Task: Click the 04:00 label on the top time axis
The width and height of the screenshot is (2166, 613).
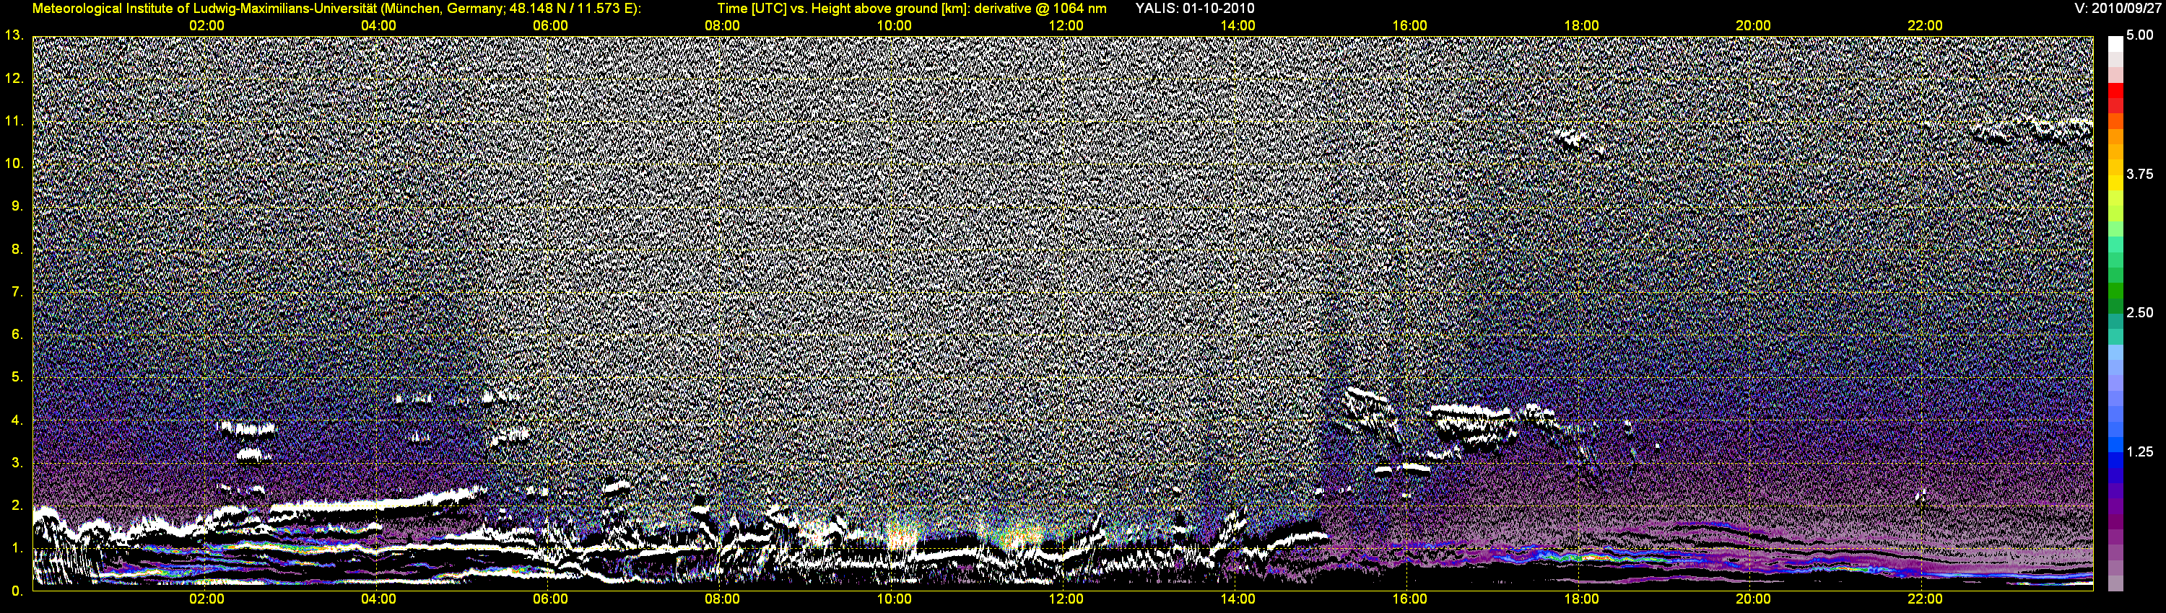Action: coord(378,26)
